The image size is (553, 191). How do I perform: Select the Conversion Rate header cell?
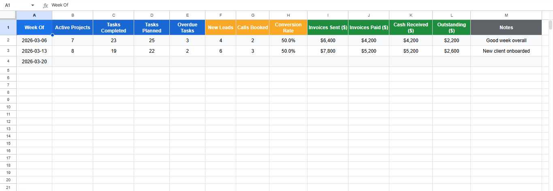point(288,28)
